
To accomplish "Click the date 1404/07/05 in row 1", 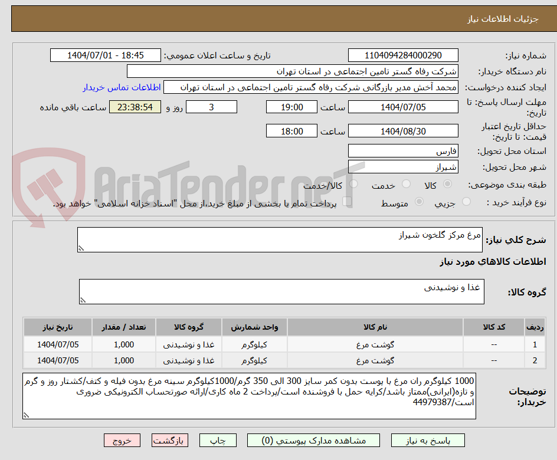I will [58, 344].
